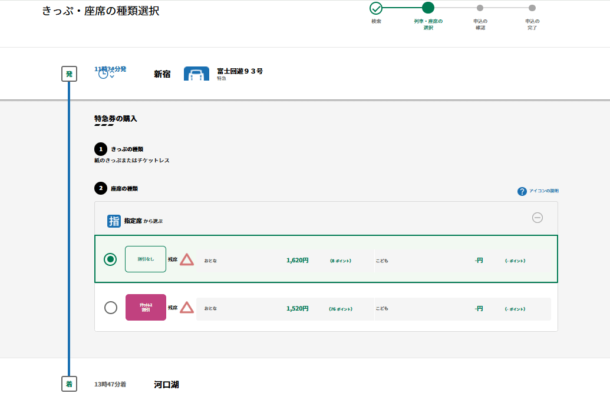This screenshot has height=410, width=610.
Task: Collapse the 指定席 section with minus button
Action: point(537,218)
